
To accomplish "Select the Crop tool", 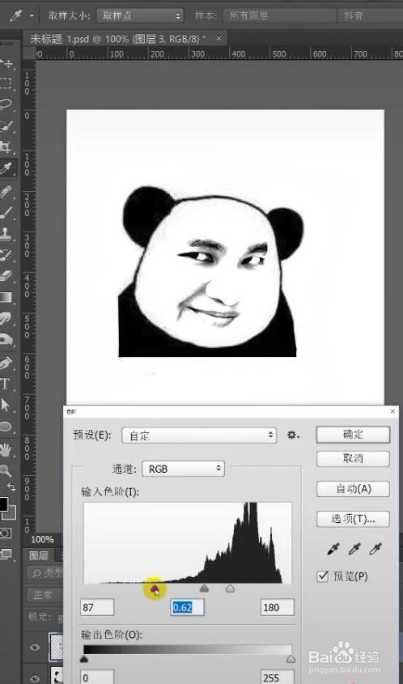I will click(x=6, y=147).
